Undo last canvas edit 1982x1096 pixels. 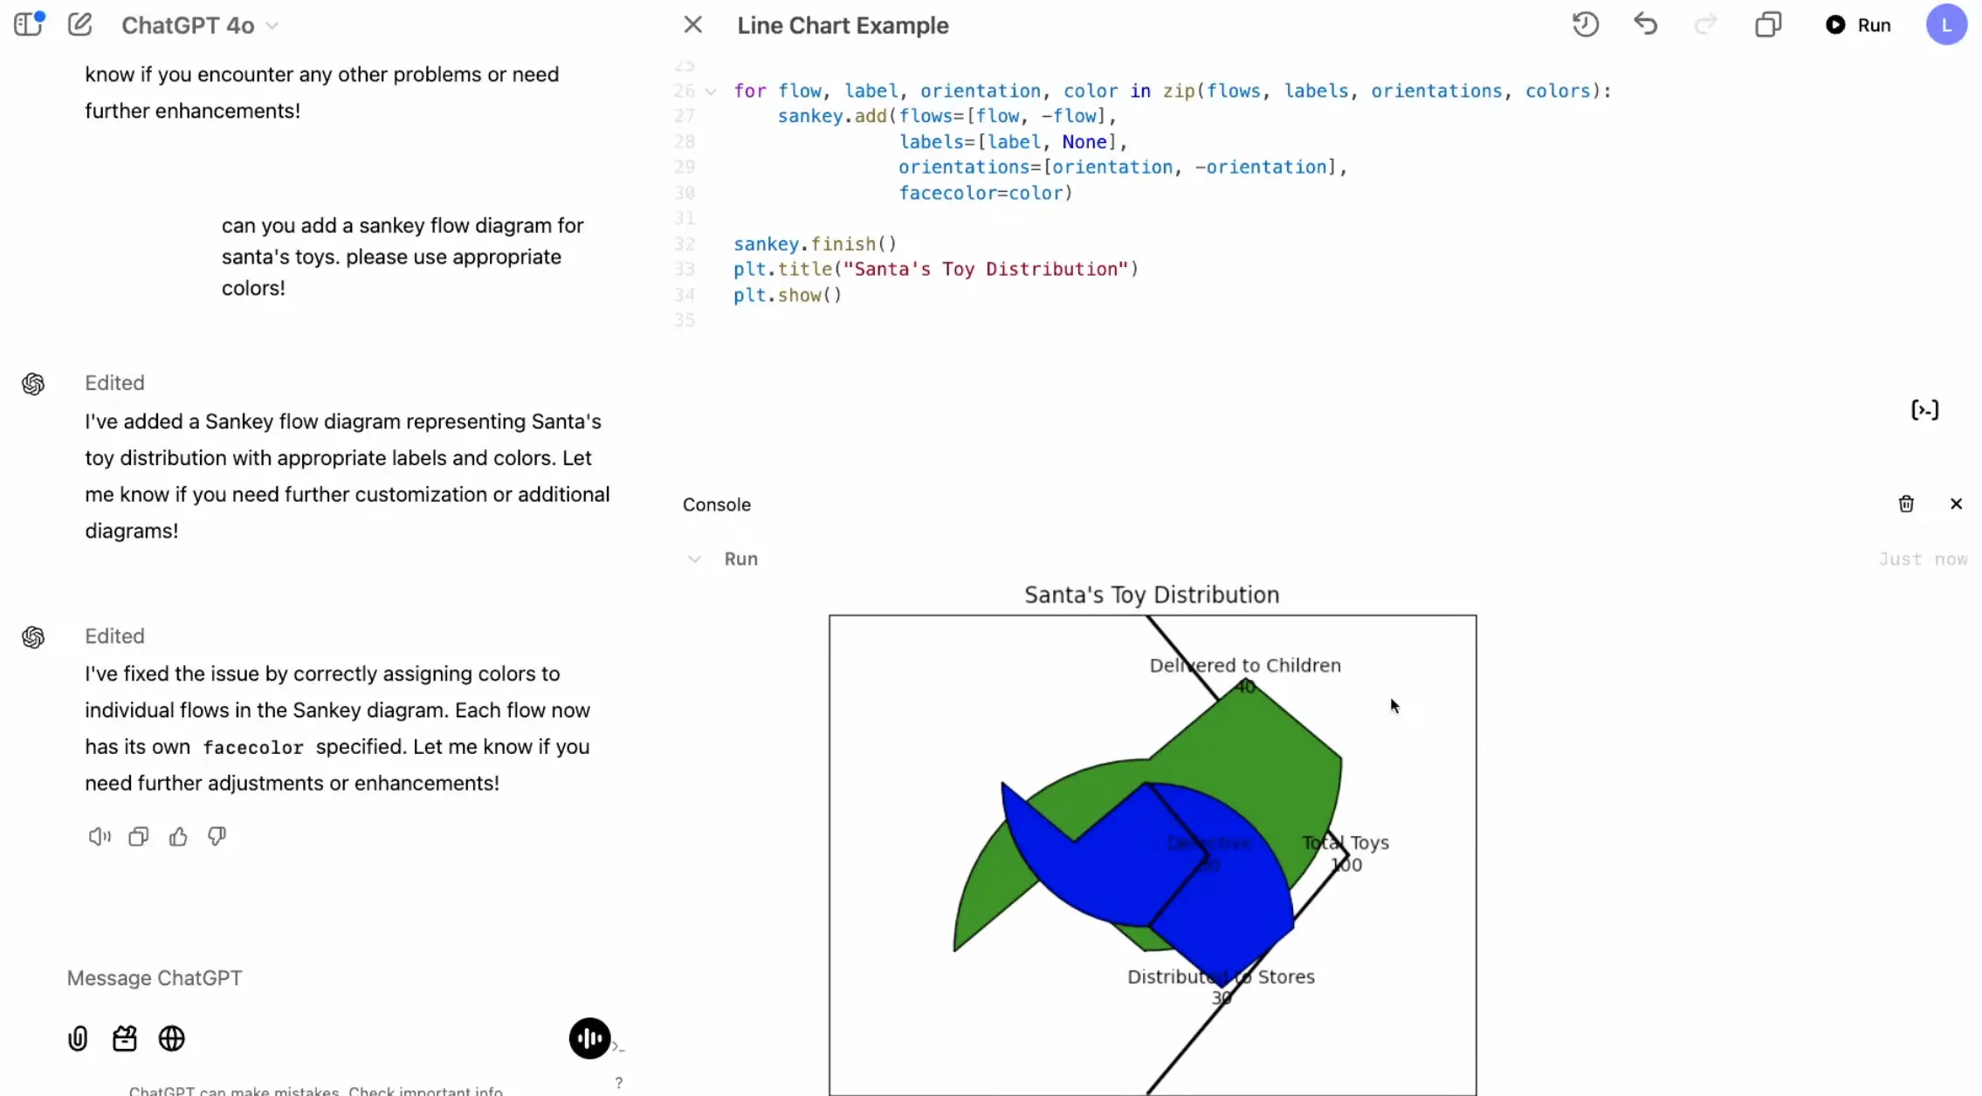(x=1645, y=24)
